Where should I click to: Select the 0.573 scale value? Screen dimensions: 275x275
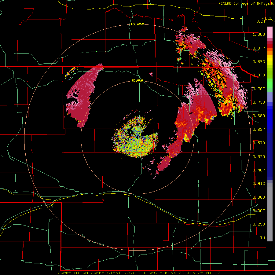(x=259, y=143)
